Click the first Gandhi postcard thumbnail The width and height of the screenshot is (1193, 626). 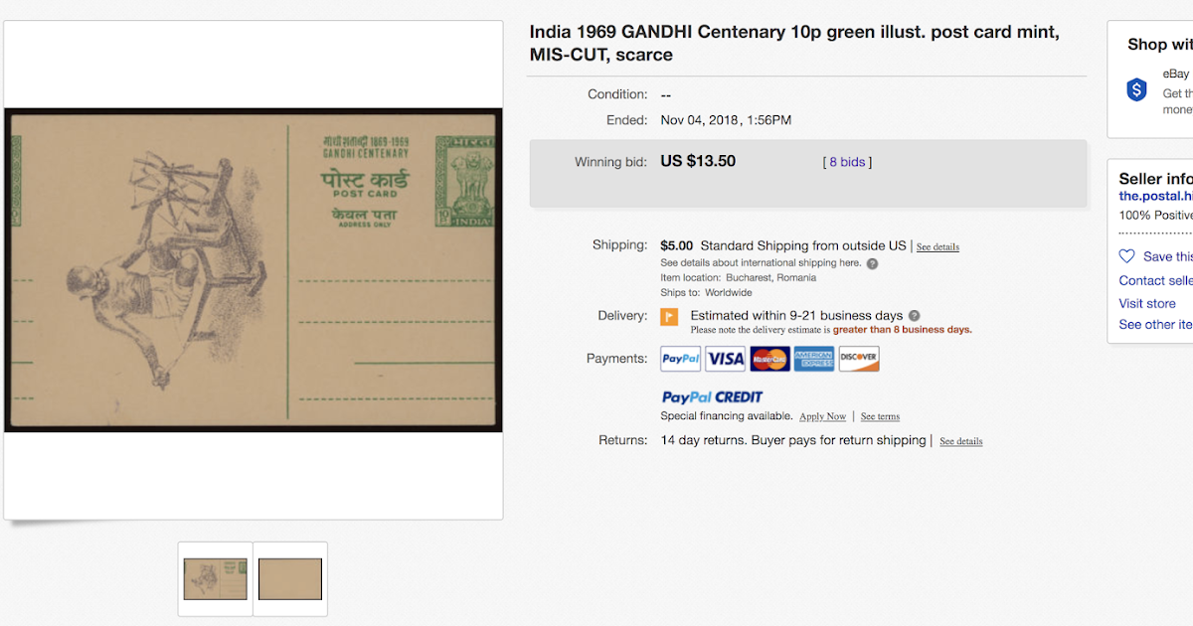[215, 578]
